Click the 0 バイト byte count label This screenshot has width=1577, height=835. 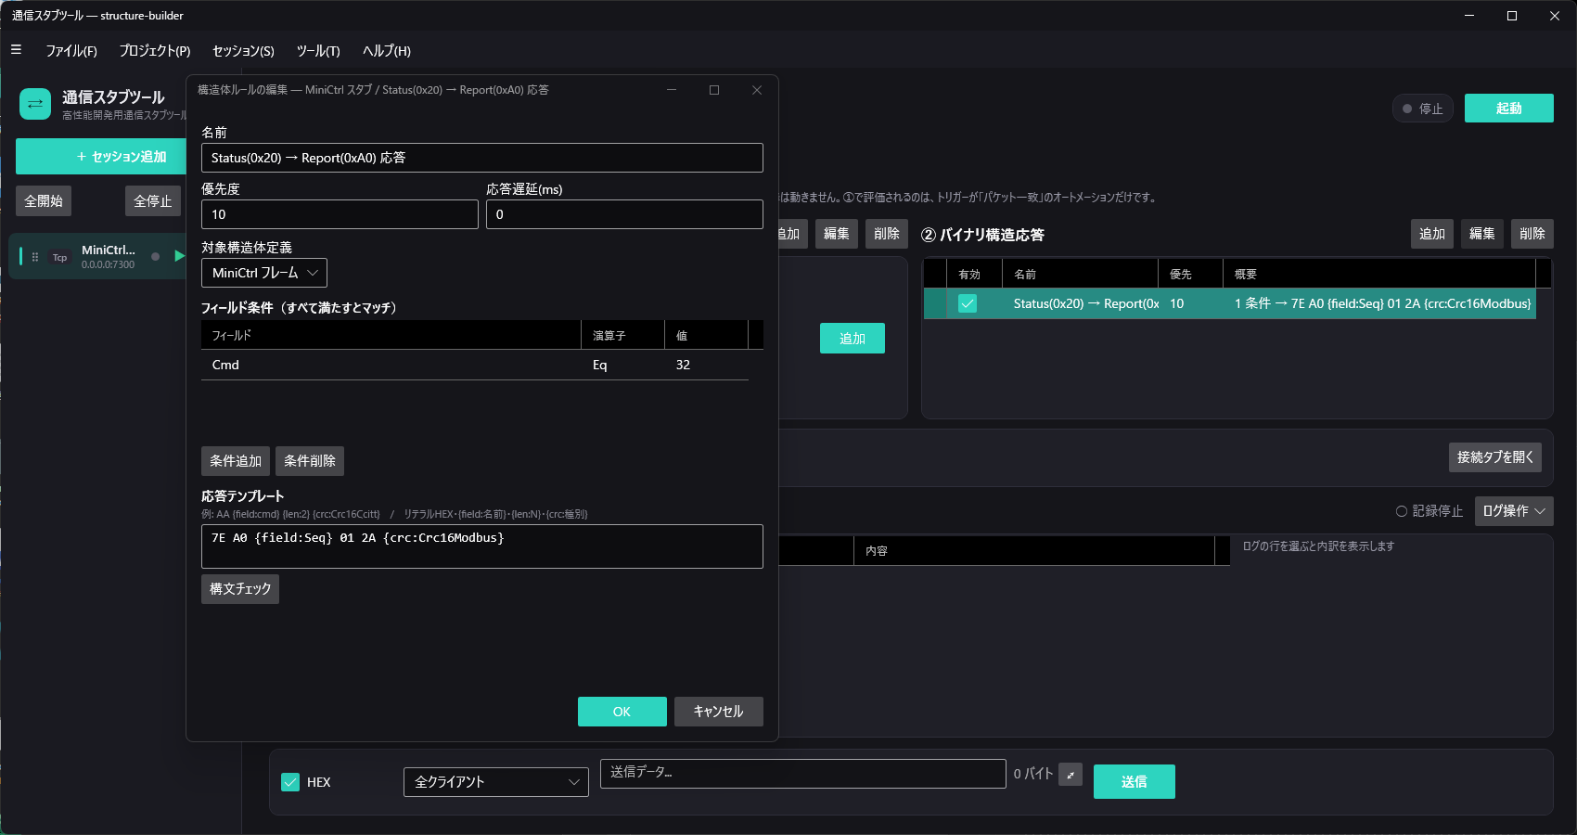click(x=1032, y=774)
